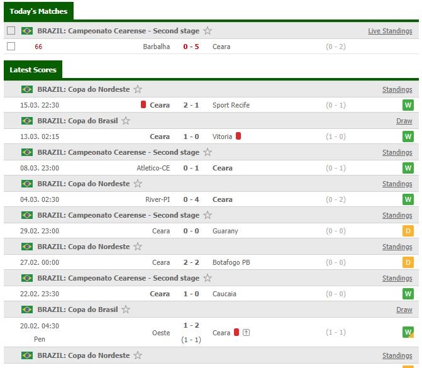Click the W badge for Caucaia match

click(408, 294)
